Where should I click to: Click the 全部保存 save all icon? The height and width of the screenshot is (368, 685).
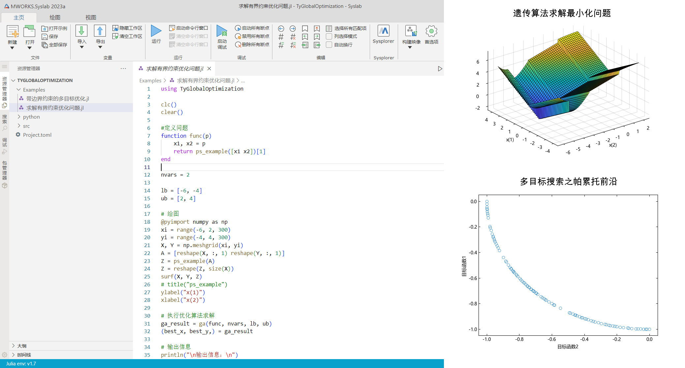[45, 45]
